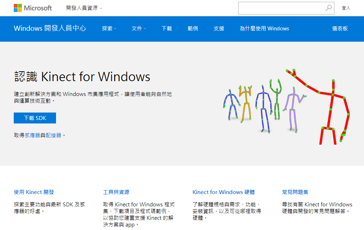Click the 登入 sign-in link
This screenshot has width=364, height=230.
[x=346, y=8]
